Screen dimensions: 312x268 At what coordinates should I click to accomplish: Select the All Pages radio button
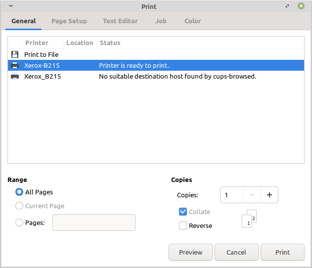click(x=19, y=192)
